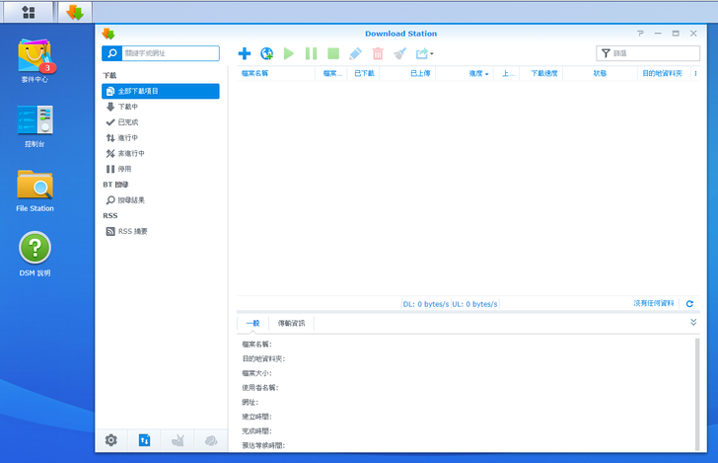Switch to the 傳輸資訊 tab
The image size is (718, 463).
[x=291, y=323]
